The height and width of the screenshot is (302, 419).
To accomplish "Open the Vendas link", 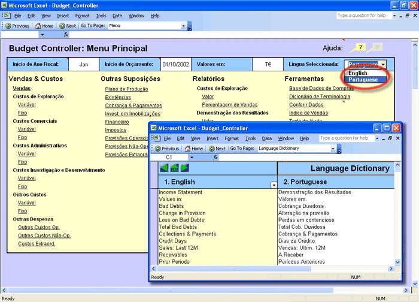I will 22,88.
